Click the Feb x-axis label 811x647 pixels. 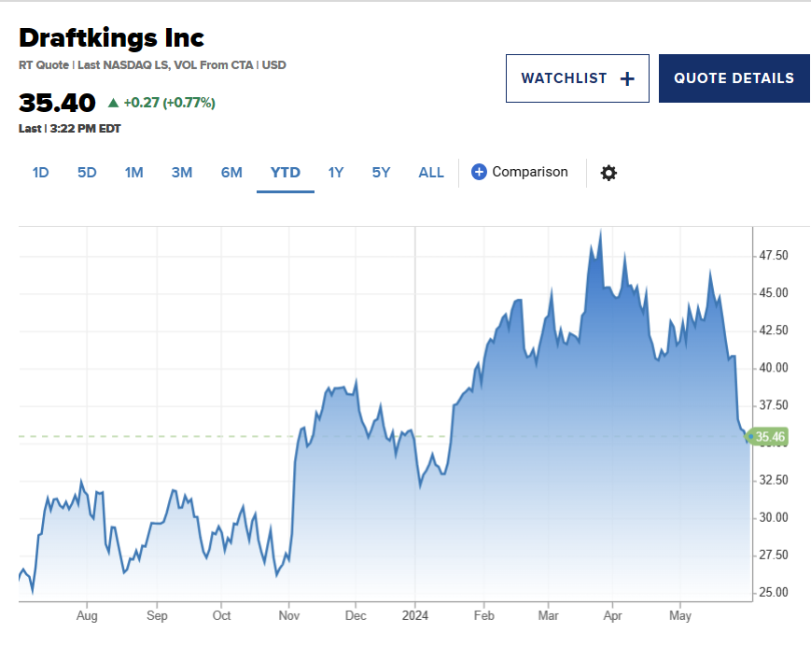[x=484, y=616]
